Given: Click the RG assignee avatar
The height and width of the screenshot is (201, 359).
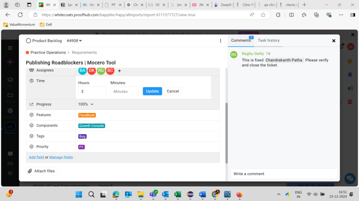Looking at the screenshot, I should pyautogui.click(x=101, y=71).
